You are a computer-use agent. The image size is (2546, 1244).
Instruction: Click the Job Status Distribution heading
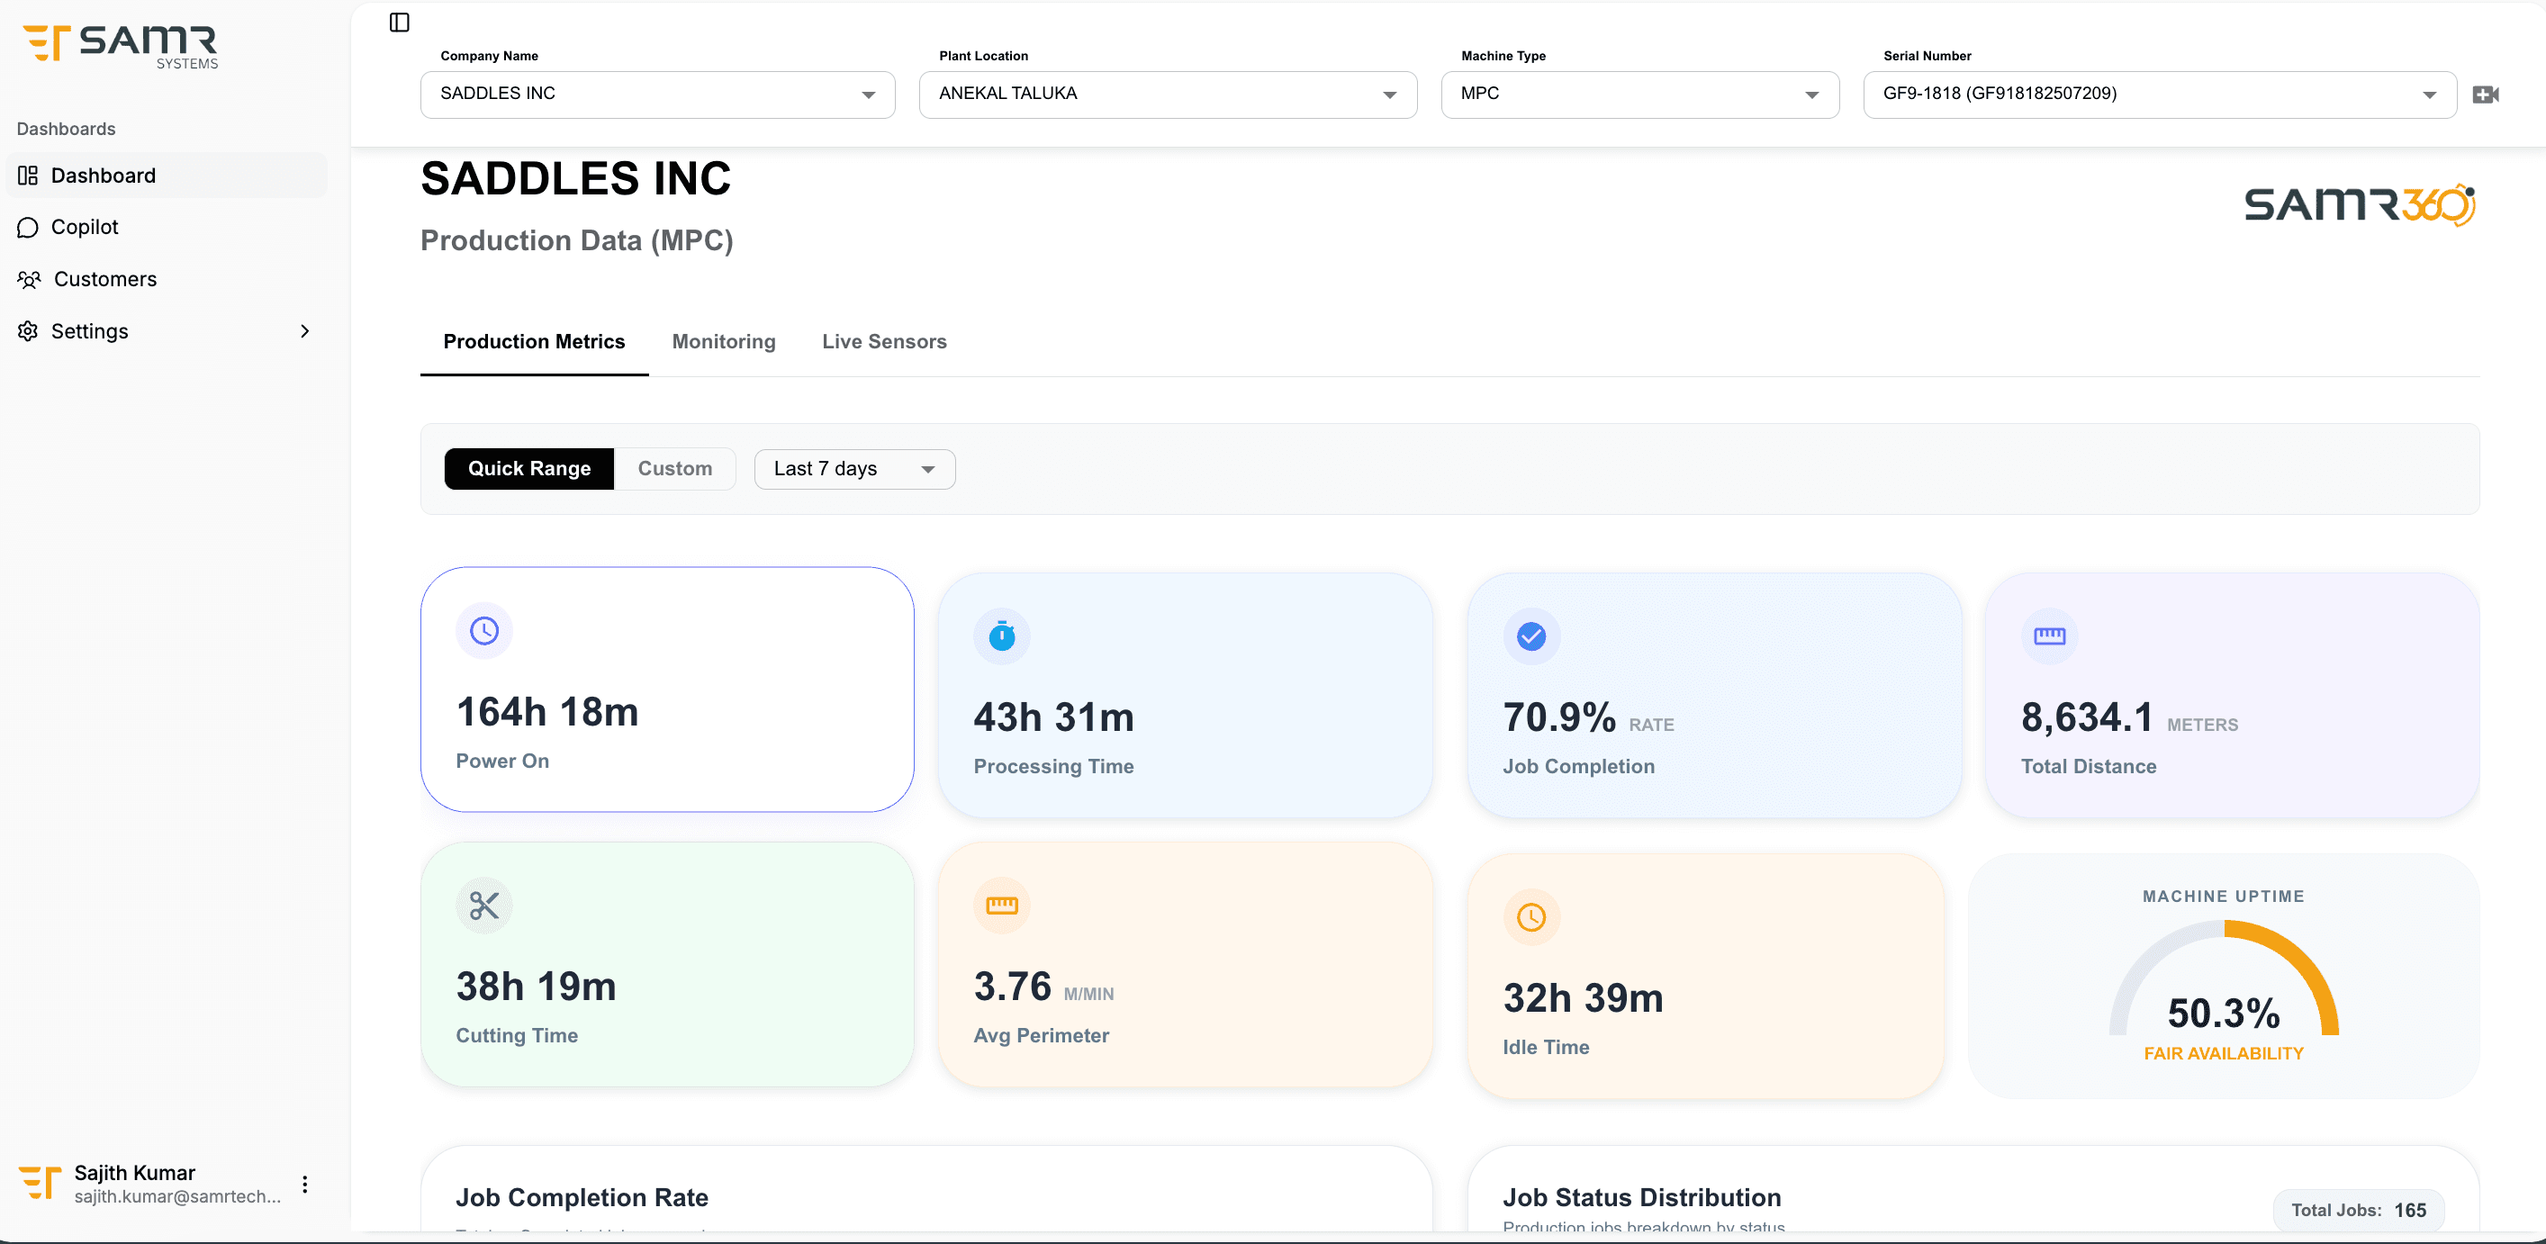1641,1197
